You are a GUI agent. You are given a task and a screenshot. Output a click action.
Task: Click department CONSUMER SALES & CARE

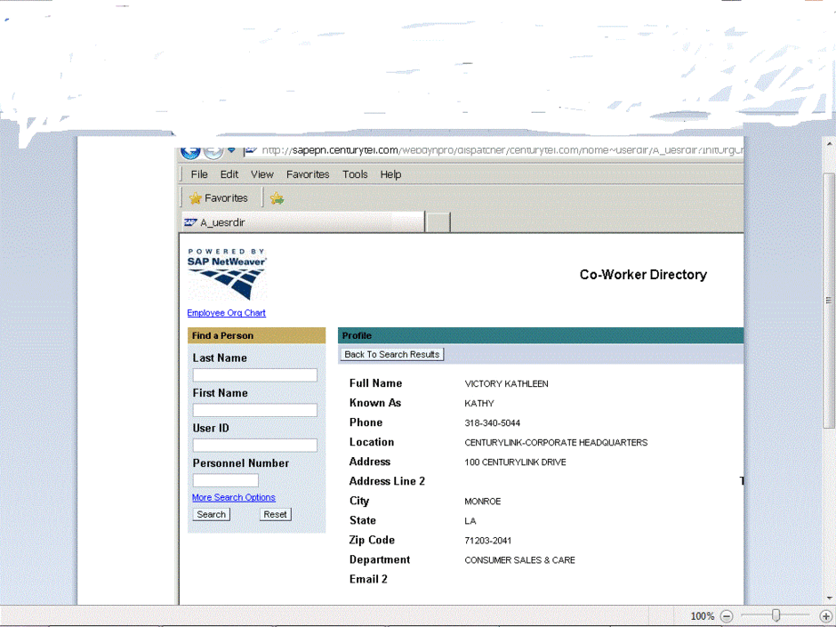click(x=520, y=560)
